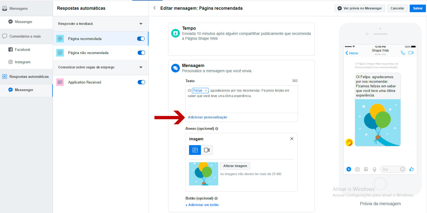This screenshot has width=427, height=213.
Task: Collapse Comunicar sobre vagas de emprego section
Action: coord(141,67)
